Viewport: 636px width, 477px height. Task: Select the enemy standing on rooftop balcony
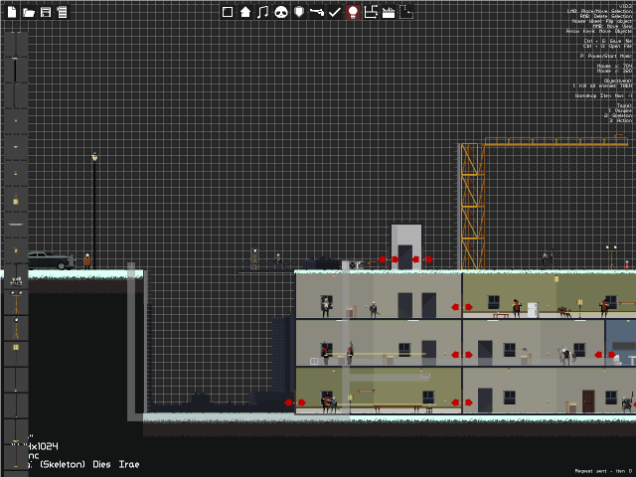(278, 261)
